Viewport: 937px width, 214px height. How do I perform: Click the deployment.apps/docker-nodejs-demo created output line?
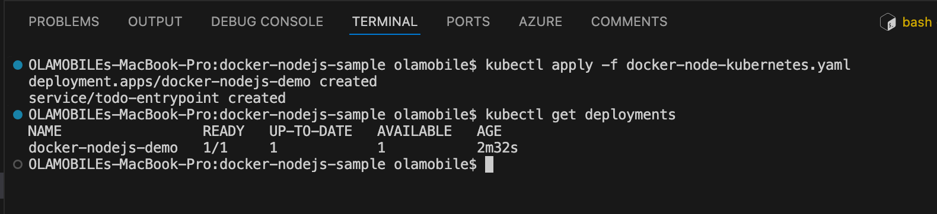203,82
